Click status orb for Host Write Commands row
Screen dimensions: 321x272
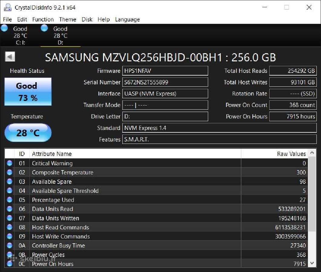(9, 236)
